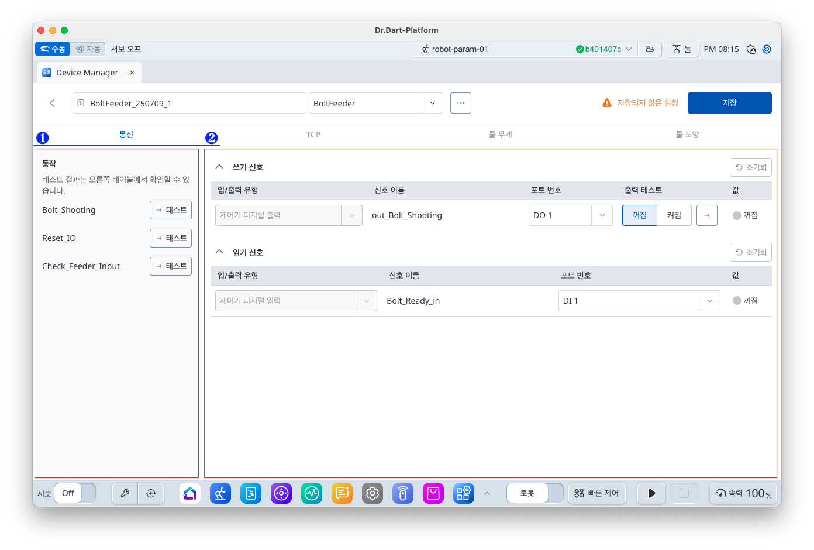814x550 pixels.
Task: Open the folder icon beside robot-param-01
Action: coord(650,49)
